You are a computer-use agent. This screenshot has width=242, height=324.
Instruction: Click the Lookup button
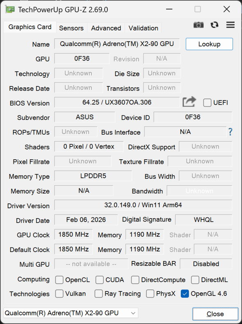point(209,44)
